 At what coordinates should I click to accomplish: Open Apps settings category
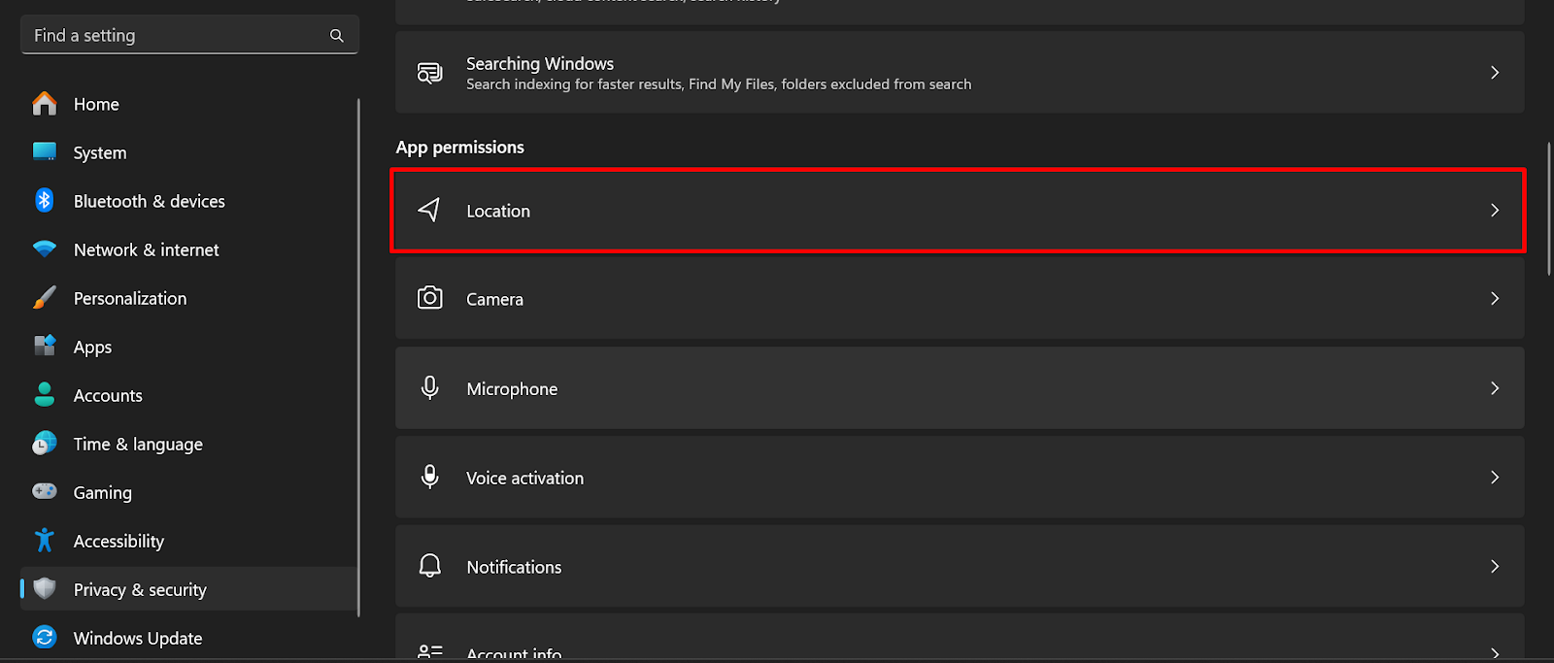[x=189, y=347]
